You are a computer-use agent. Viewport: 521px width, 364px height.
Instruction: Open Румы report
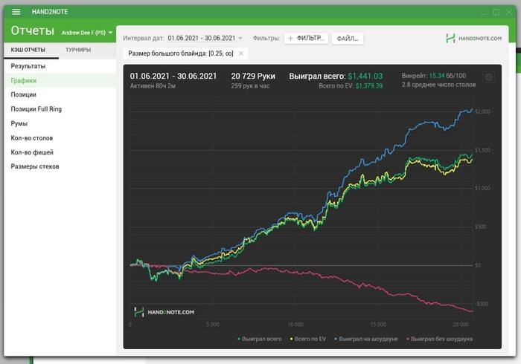(x=60, y=123)
